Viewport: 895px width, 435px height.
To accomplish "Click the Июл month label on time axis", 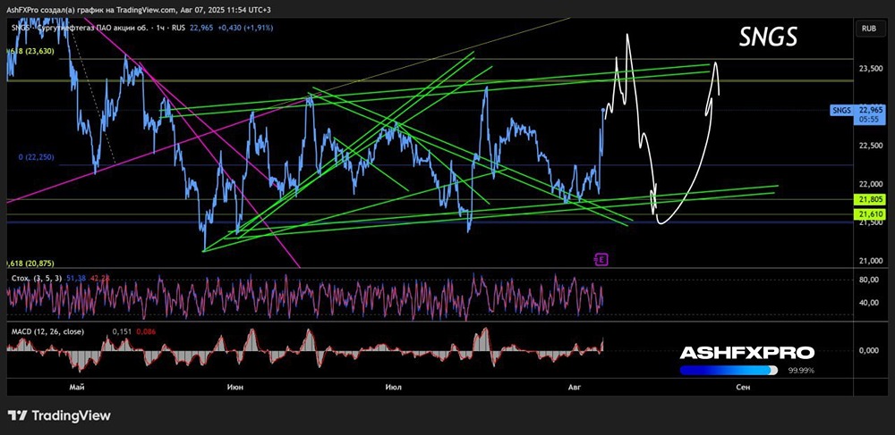I will (x=393, y=387).
